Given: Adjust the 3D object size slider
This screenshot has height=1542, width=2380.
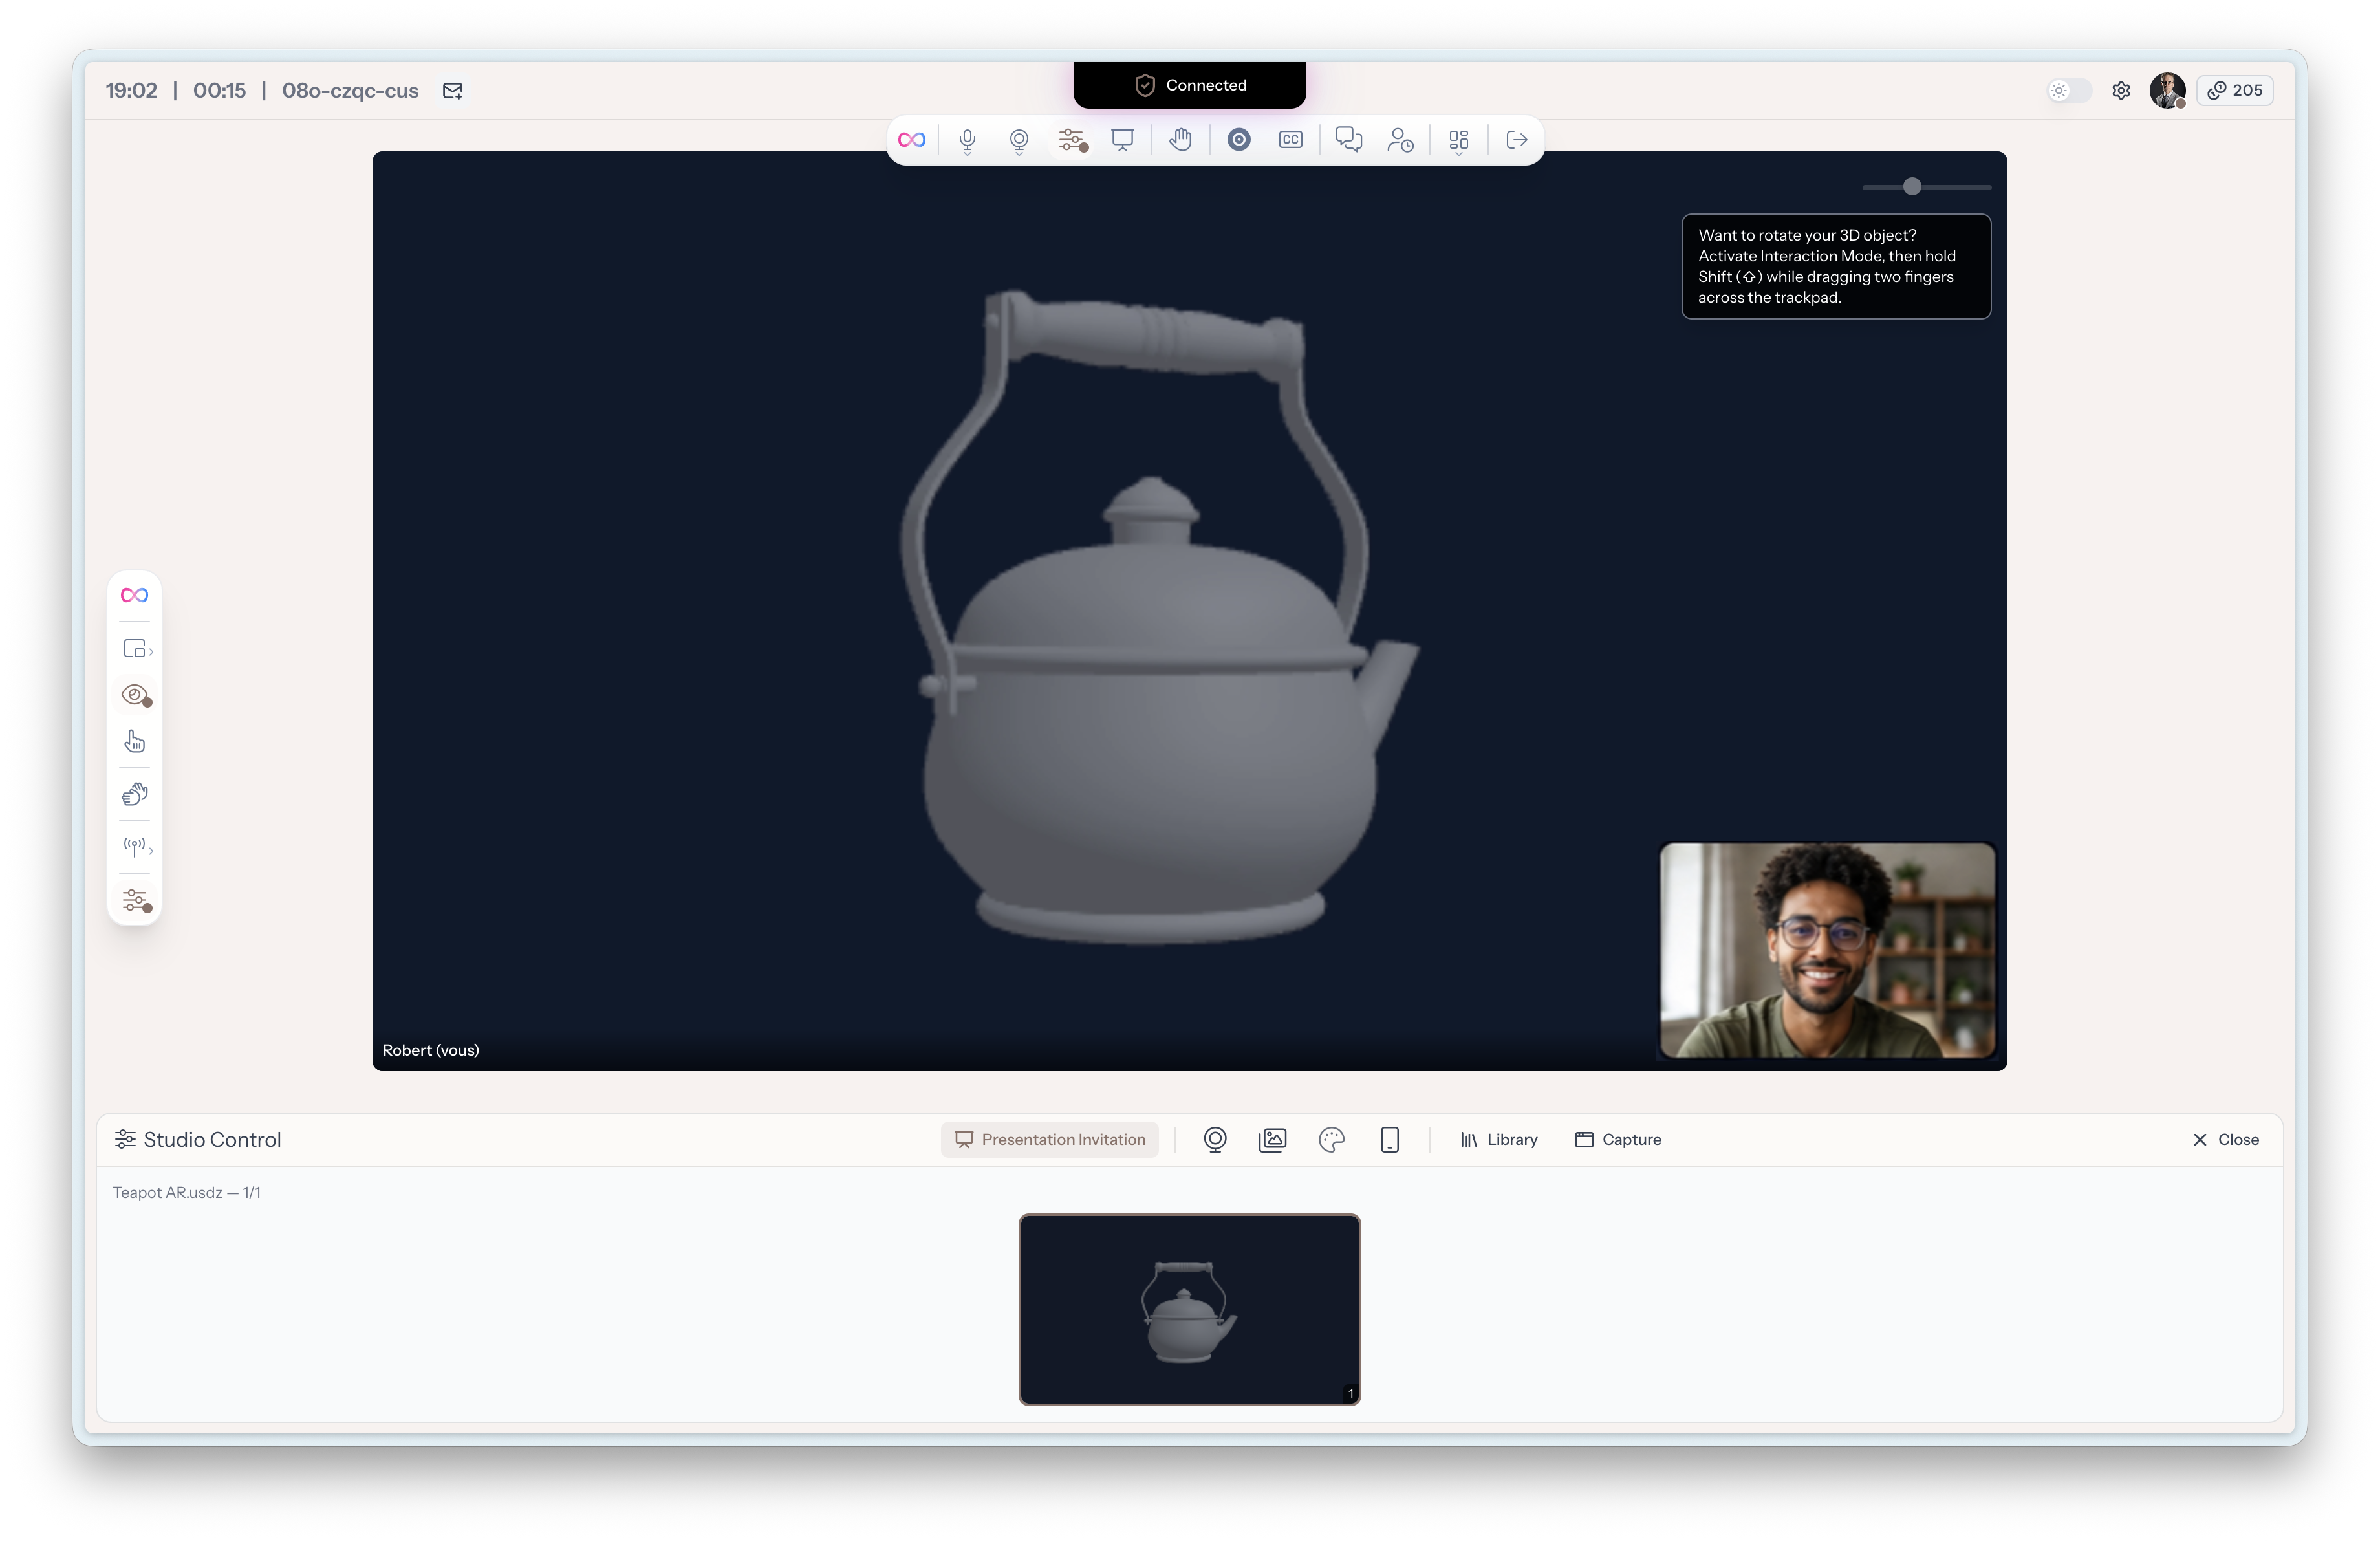Looking at the screenshot, I should pyautogui.click(x=1912, y=187).
